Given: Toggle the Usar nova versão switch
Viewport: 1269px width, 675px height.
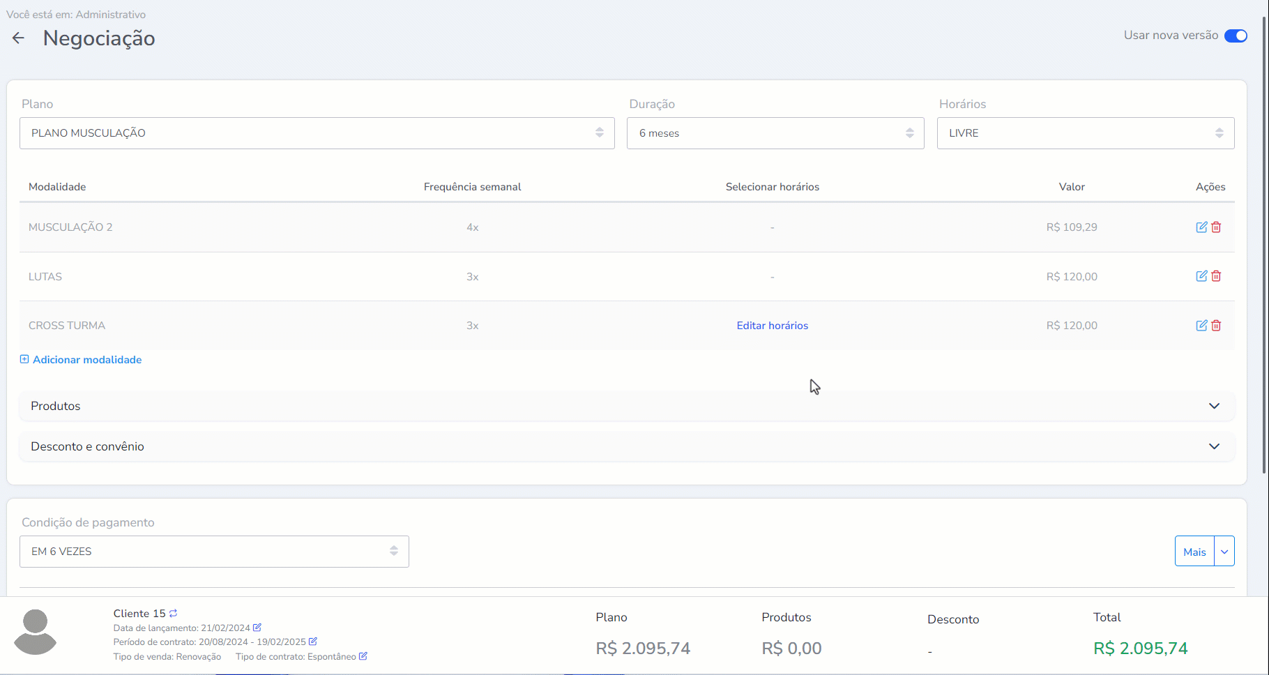Looking at the screenshot, I should click(x=1236, y=36).
